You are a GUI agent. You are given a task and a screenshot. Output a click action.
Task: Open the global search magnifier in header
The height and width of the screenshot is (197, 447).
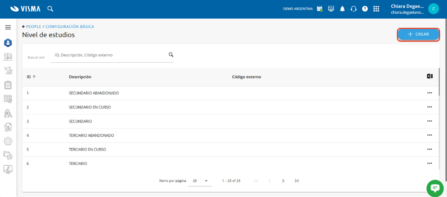pyautogui.click(x=50, y=9)
